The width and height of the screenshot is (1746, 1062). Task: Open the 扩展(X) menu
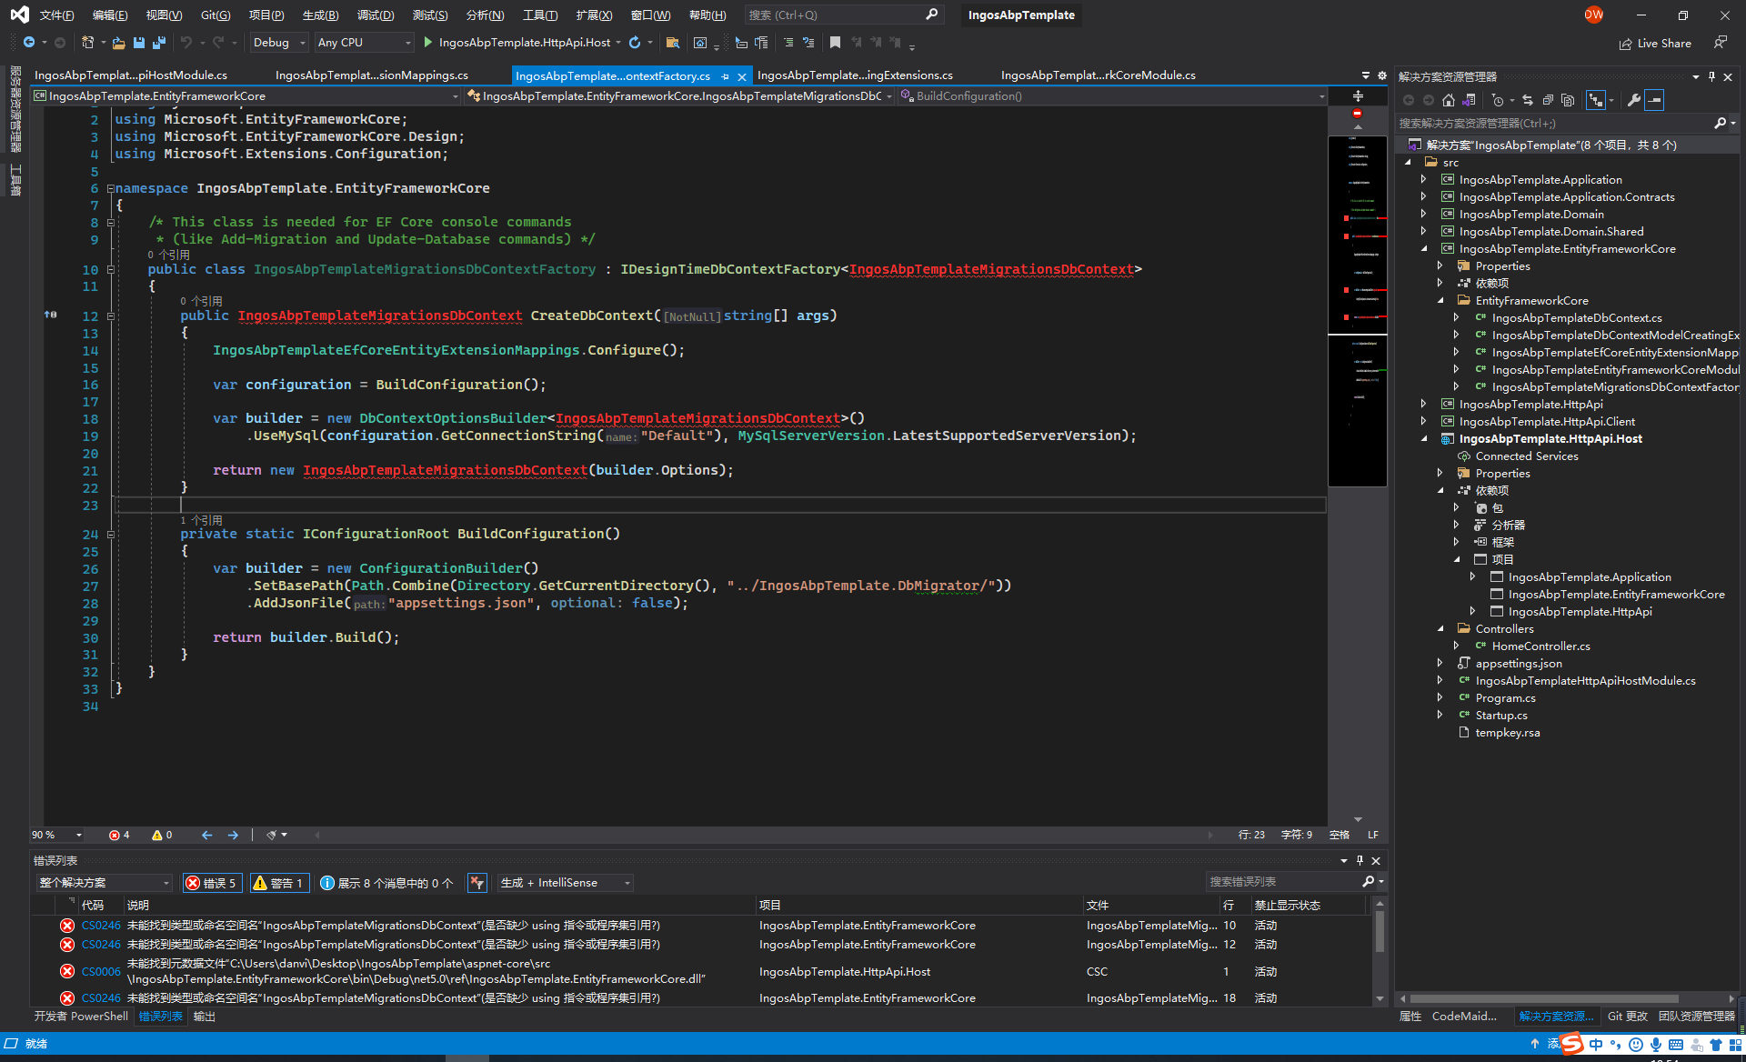point(594,15)
